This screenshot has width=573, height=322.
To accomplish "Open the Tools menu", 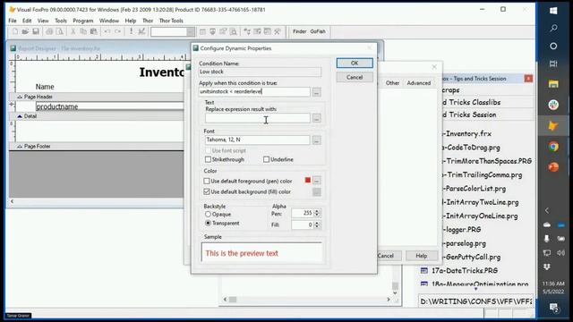I will (61, 21).
